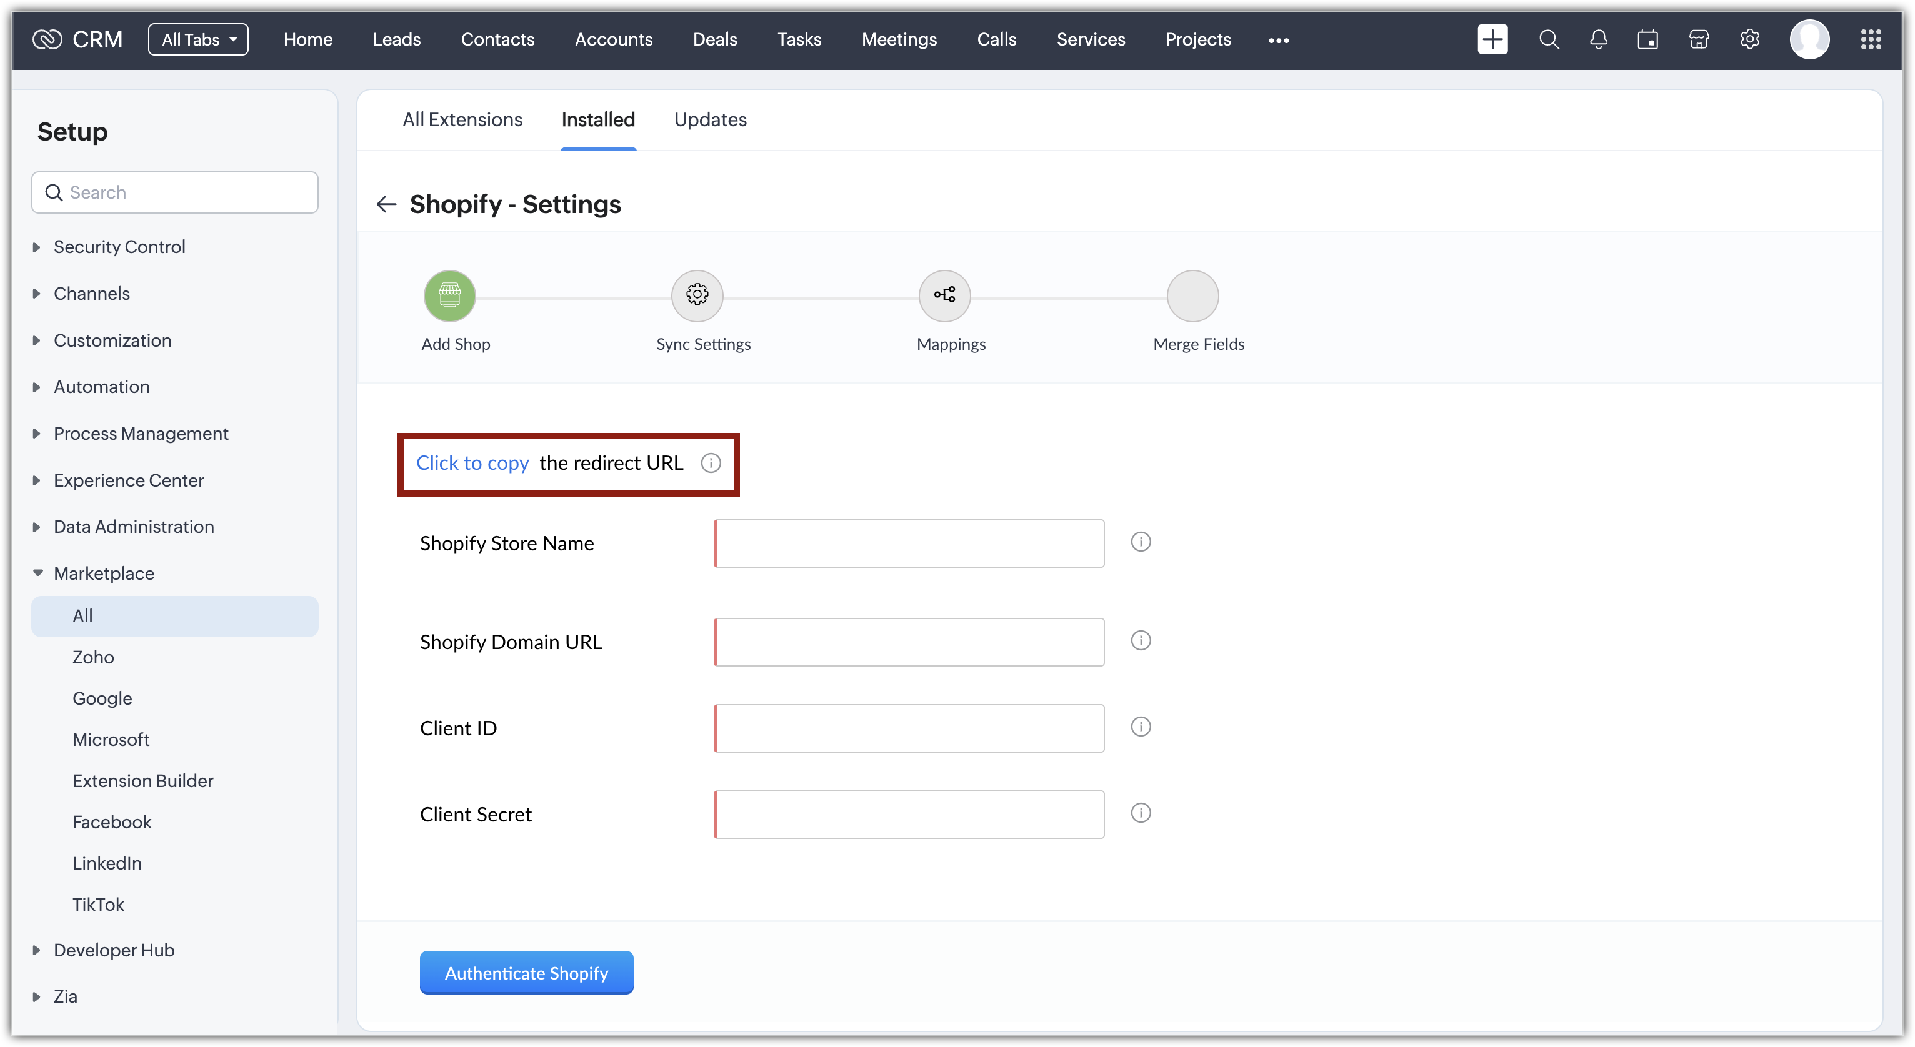Viewport: 1915px width, 1047px height.
Task: Click the 'Click to copy' redirect URL link
Action: pyautogui.click(x=472, y=463)
